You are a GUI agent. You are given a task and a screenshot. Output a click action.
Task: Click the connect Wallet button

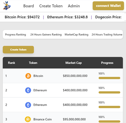pyautogui.click(x=108, y=6)
